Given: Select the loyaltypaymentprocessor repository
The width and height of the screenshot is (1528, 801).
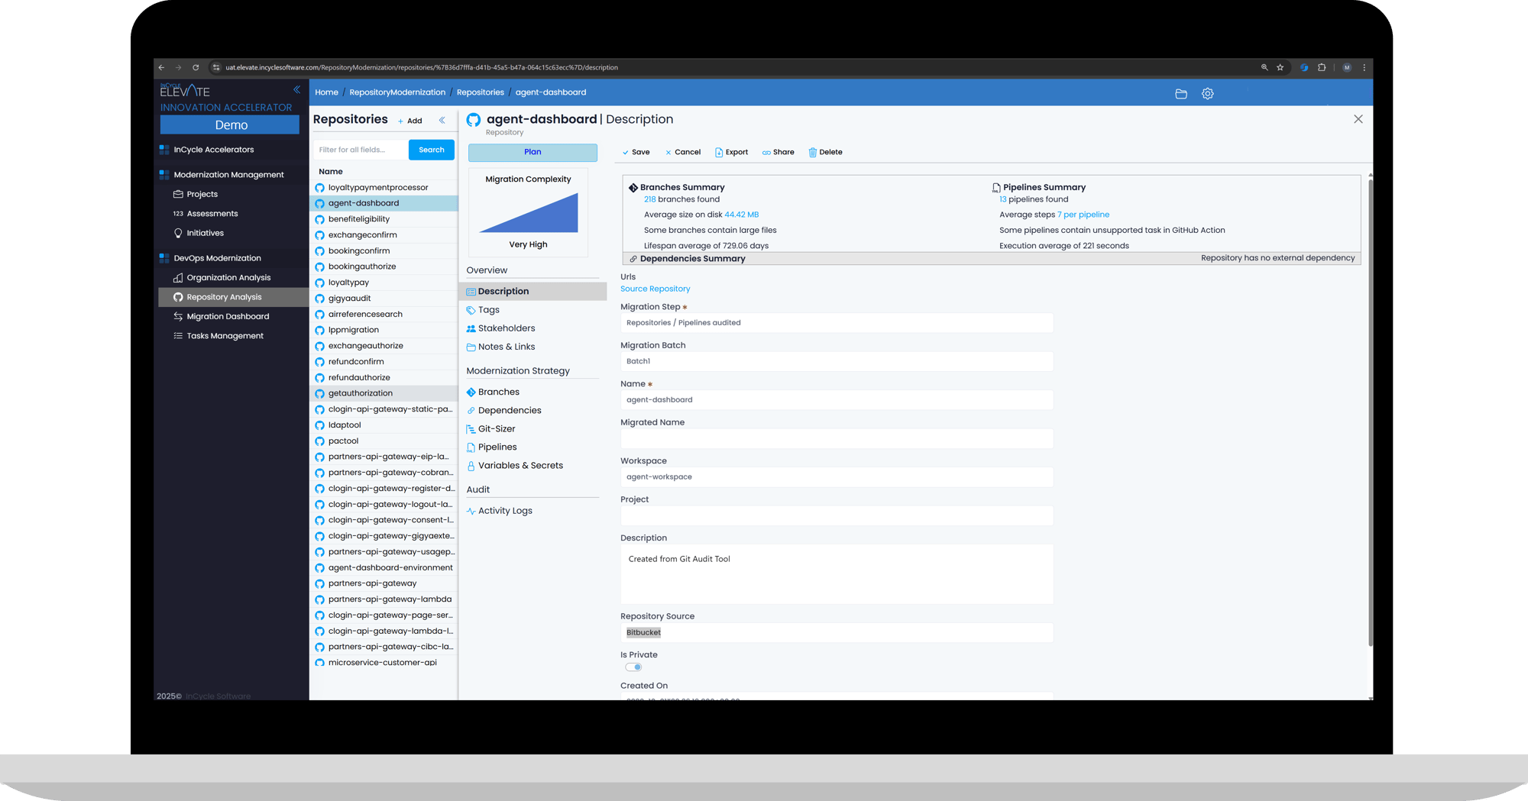Looking at the screenshot, I should point(377,187).
